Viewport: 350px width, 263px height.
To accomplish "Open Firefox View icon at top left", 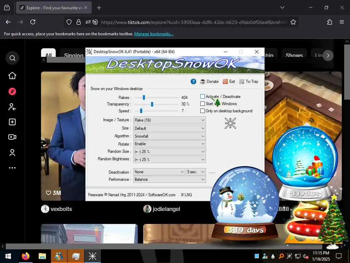I will [7, 8].
